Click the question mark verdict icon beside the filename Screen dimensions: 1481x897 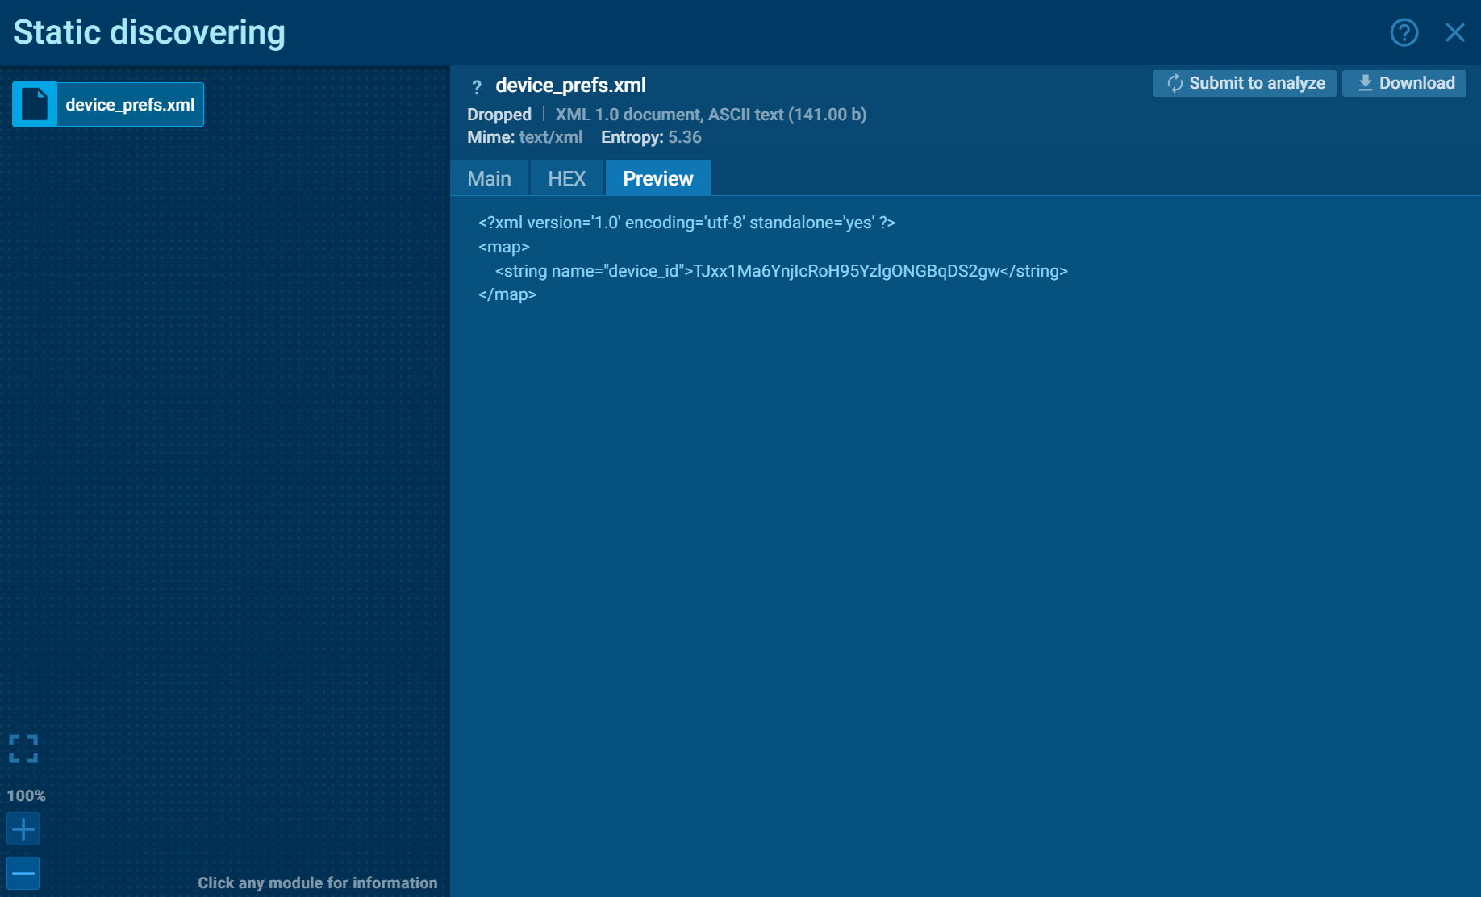[x=477, y=86]
